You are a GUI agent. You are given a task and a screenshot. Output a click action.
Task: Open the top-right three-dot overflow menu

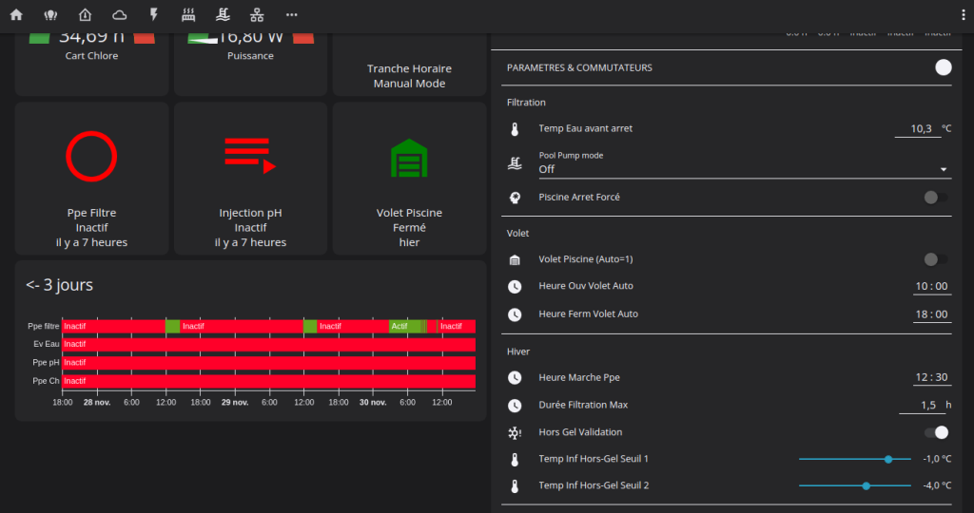964,15
